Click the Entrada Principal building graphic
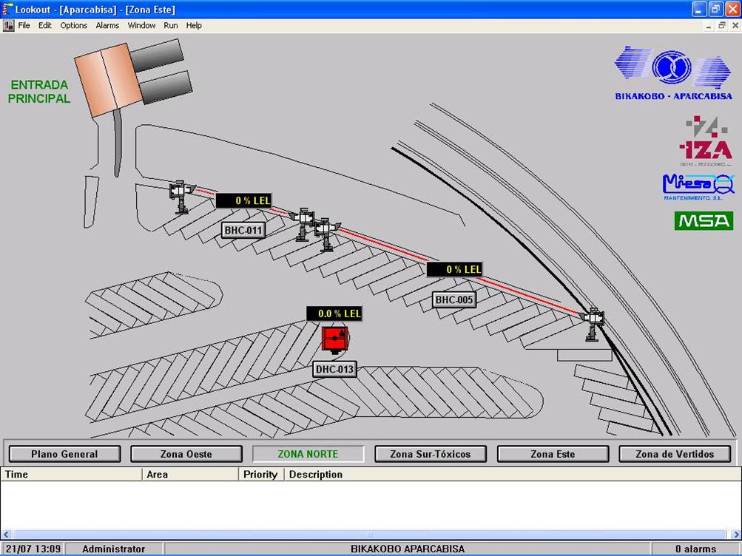 133,78
